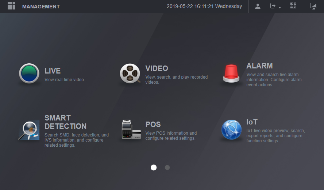
Task: Select the first page indicator dot
Action: [x=154, y=167]
